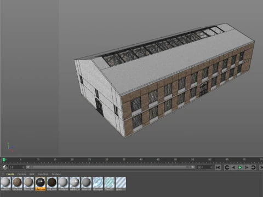Image resolution: width=263 pixels, height=197 pixels.
Task: Click the right arrow of range bar
Action: [193, 167]
